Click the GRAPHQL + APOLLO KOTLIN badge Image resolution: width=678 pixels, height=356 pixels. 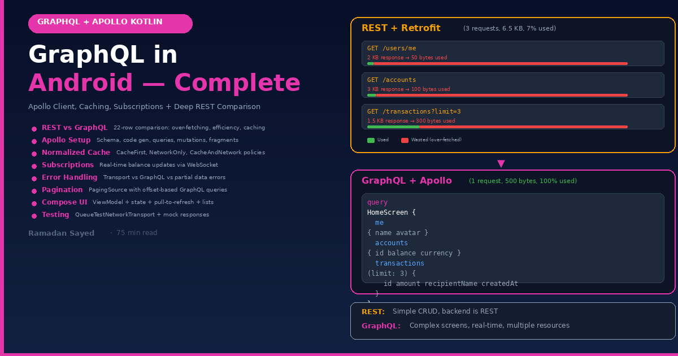(110, 23)
